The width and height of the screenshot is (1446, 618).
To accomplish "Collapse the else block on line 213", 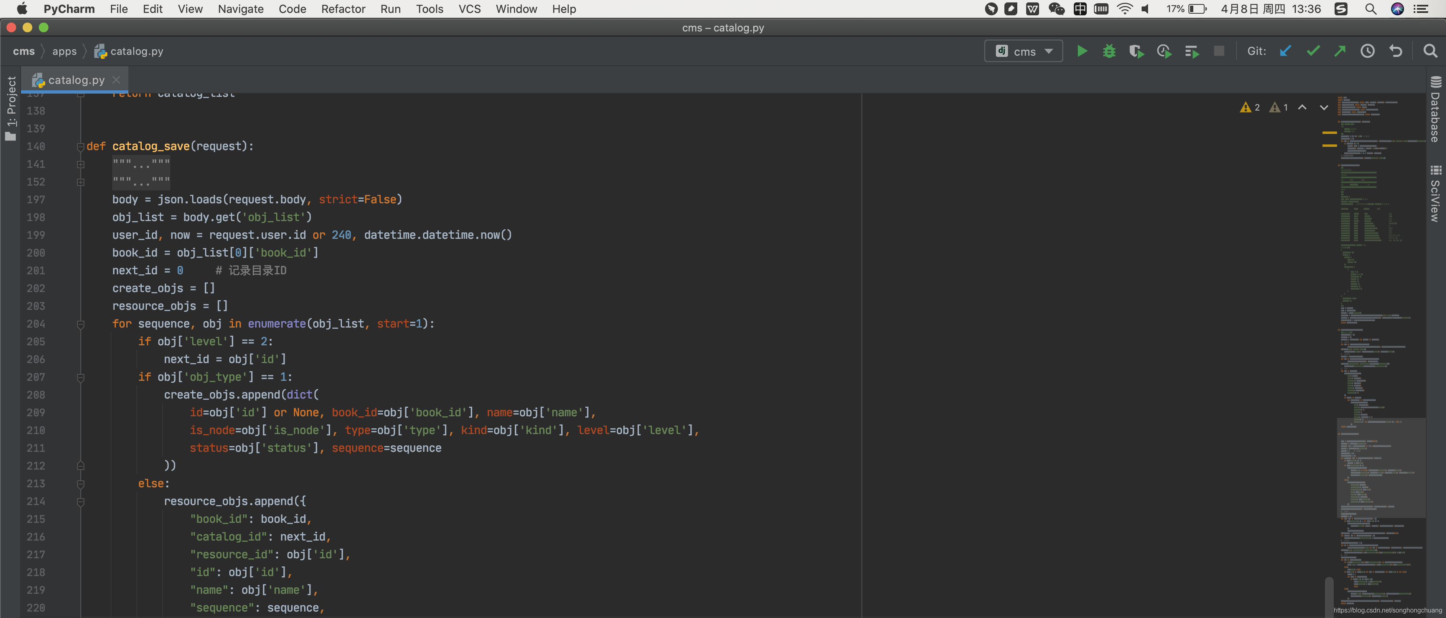I will pyautogui.click(x=80, y=484).
